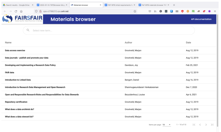Open the FAIR data entry
The height and width of the screenshot is (132, 221).
click(9, 72)
